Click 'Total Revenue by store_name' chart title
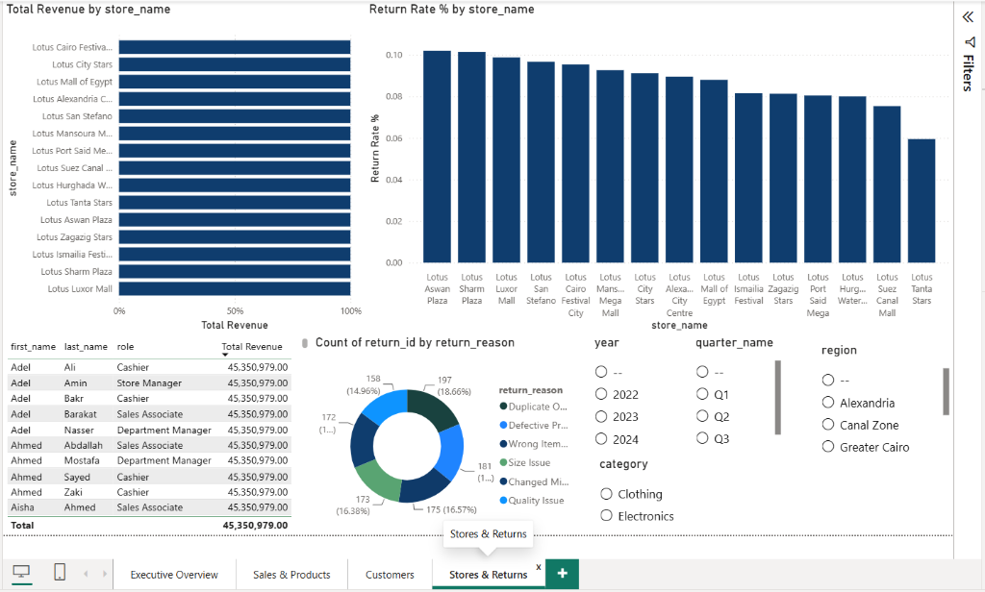 pos(88,10)
